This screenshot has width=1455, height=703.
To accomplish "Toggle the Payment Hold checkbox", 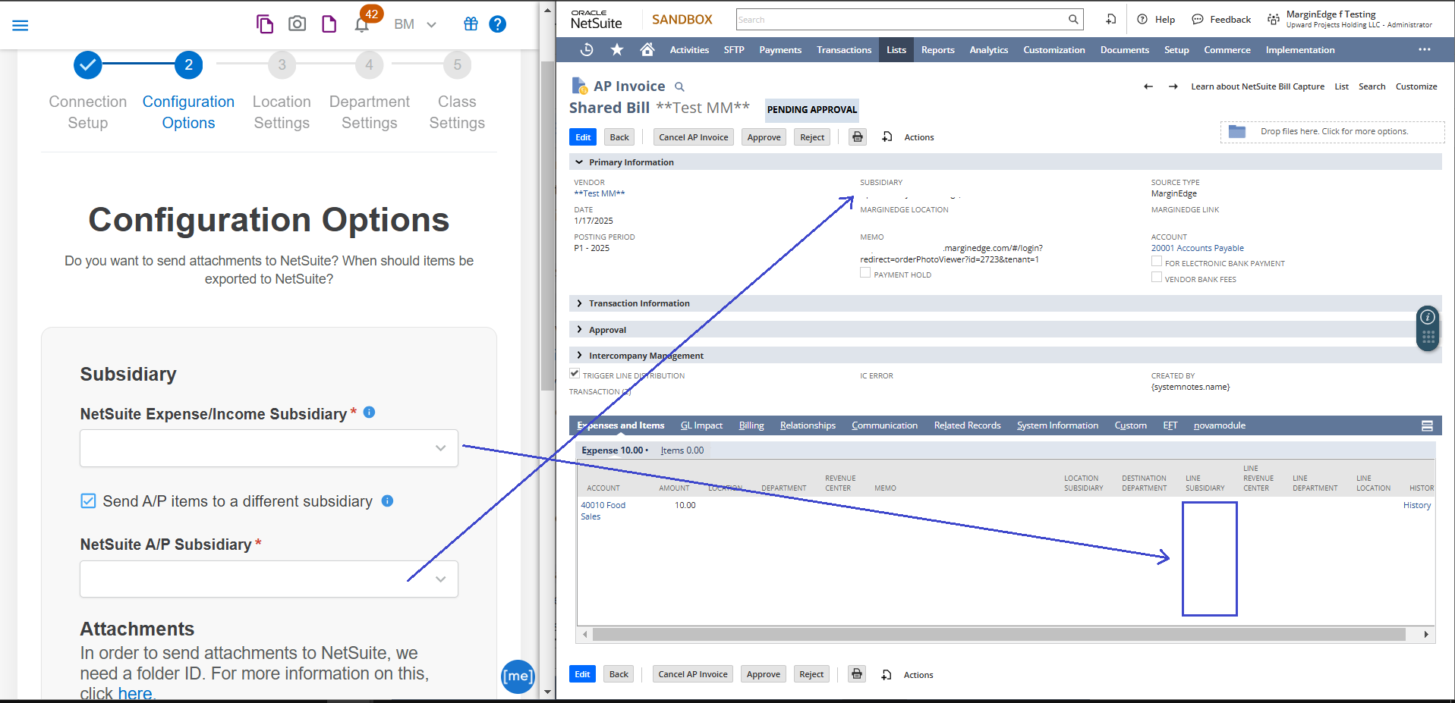I will (865, 273).
